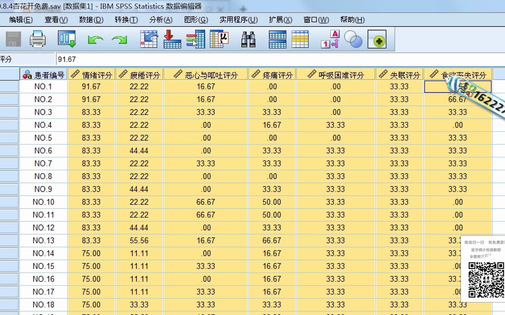Open the 查看(V) menu

point(56,20)
